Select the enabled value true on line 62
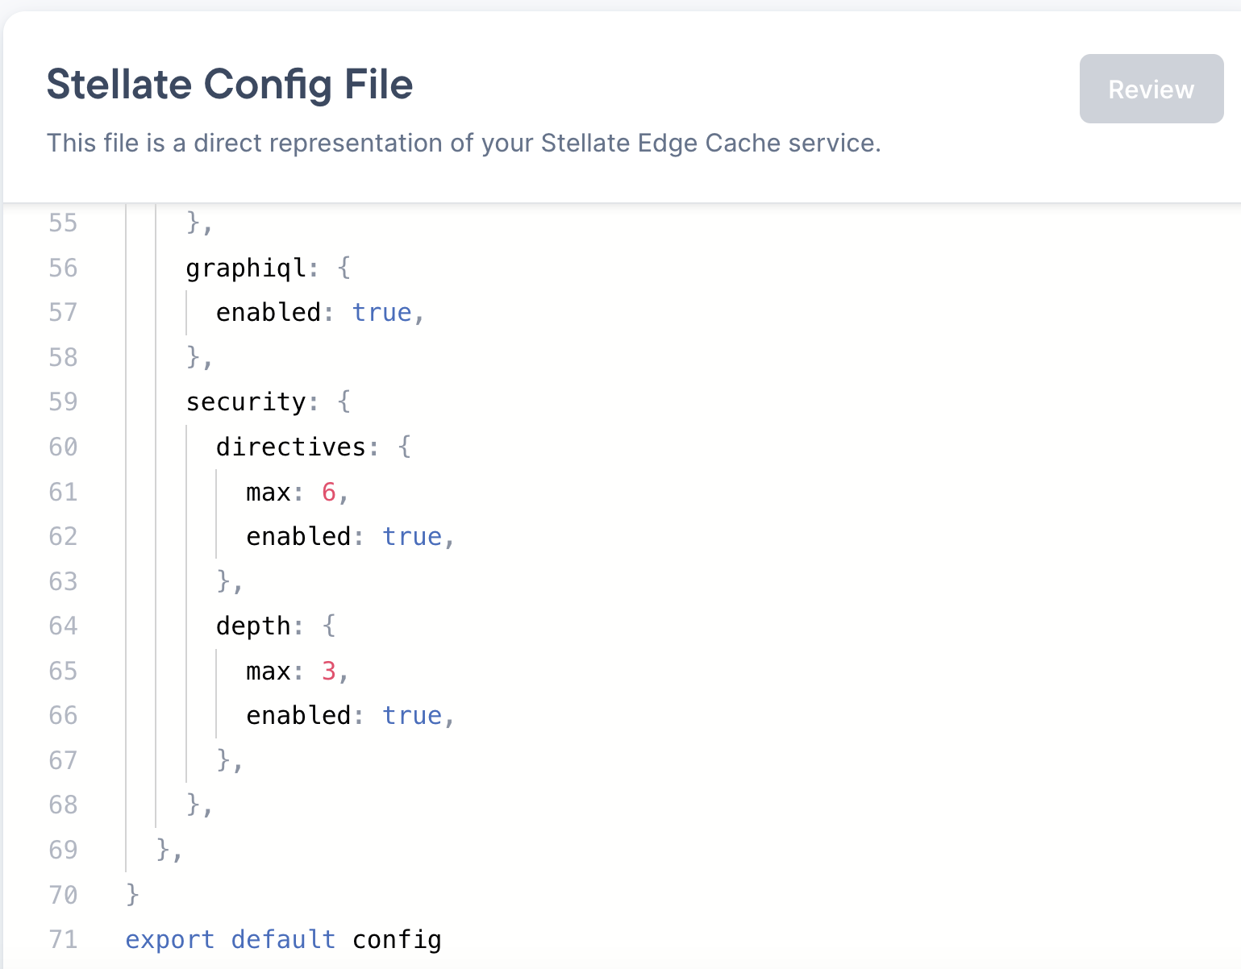This screenshot has width=1241, height=969. tap(412, 536)
